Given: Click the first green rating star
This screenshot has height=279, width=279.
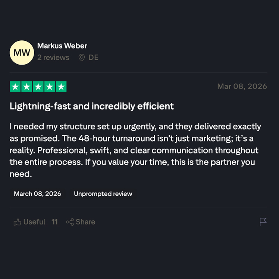Looking at the screenshot, I should click(15, 87).
